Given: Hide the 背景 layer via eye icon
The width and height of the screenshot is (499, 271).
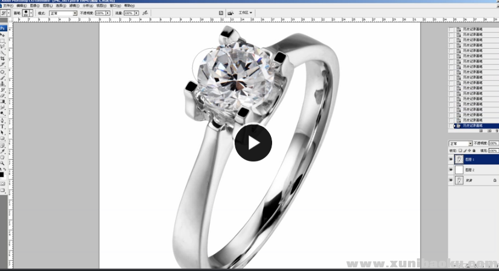Looking at the screenshot, I should click(x=452, y=180).
